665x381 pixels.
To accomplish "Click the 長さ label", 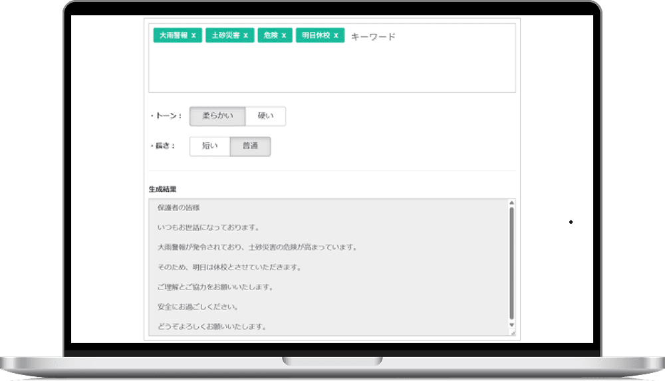I will (x=164, y=146).
